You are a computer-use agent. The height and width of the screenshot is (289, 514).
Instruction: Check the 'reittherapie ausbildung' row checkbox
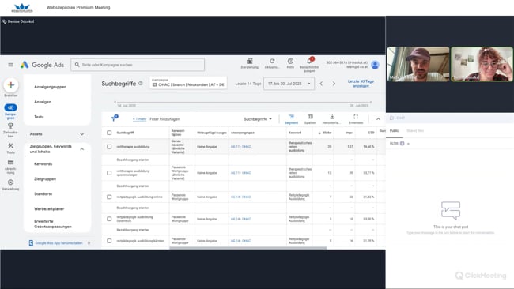[x=109, y=147]
